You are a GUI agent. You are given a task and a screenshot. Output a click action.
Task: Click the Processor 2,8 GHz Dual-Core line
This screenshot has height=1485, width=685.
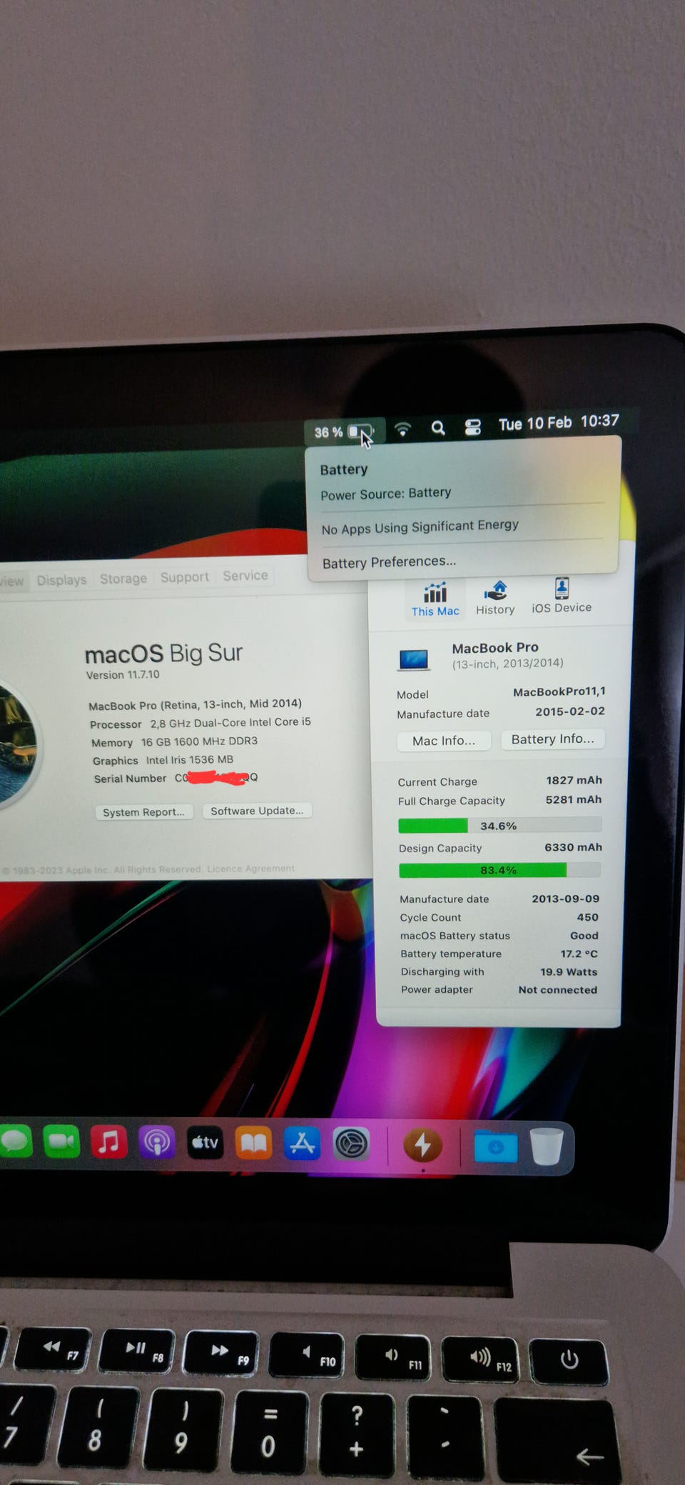201,723
